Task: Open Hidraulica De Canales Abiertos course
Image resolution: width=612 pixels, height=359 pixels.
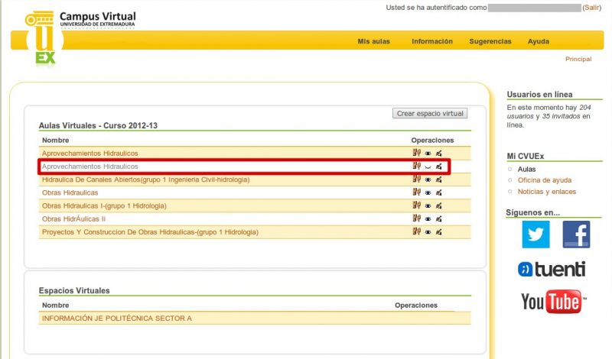Action: click(x=145, y=179)
